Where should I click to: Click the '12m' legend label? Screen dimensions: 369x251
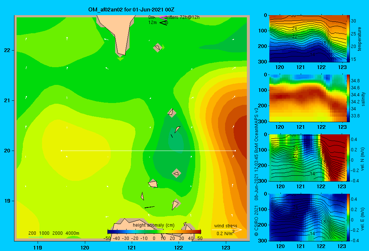coord(152,23)
